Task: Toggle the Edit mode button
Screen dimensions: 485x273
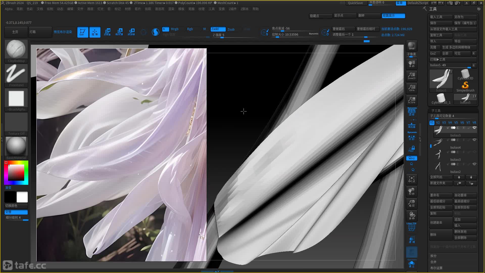Action: tap(83, 32)
